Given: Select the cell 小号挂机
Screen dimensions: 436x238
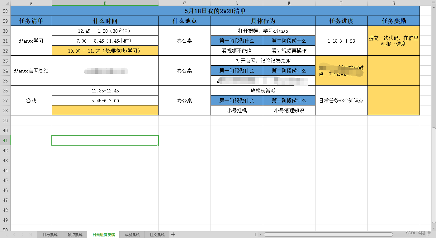Looking at the screenshot, I should coord(237,110).
